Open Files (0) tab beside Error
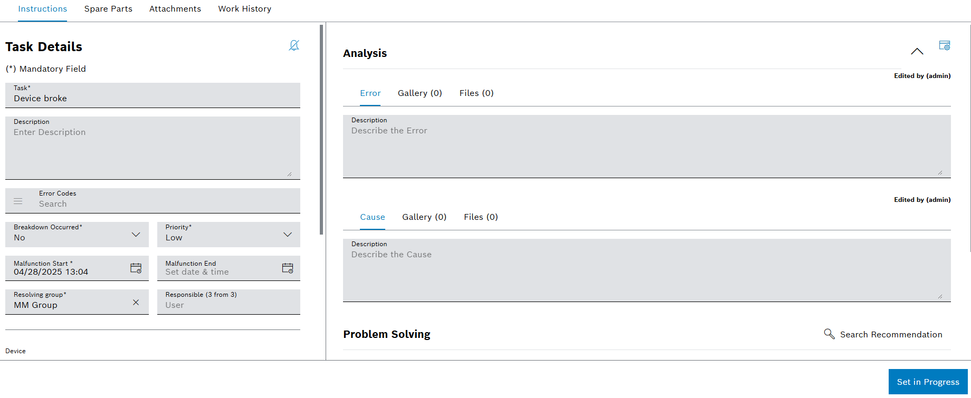The width and height of the screenshot is (971, 398). [477, 93]
